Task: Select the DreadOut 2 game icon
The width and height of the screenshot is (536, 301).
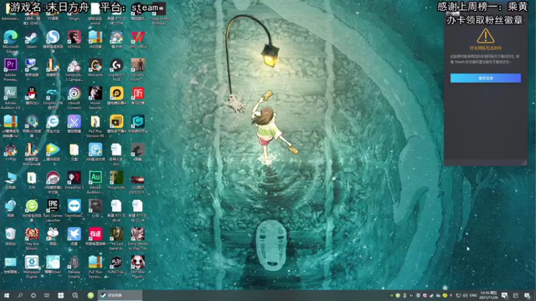Action: pos(74,178)
